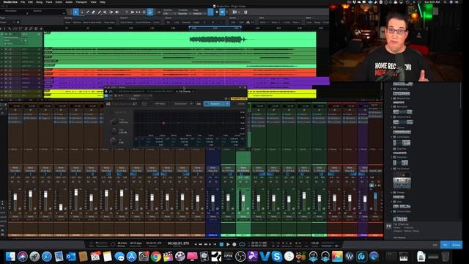469x264 pixels.
Task: Open the Trash in the dock
Action: pos(445,257)
